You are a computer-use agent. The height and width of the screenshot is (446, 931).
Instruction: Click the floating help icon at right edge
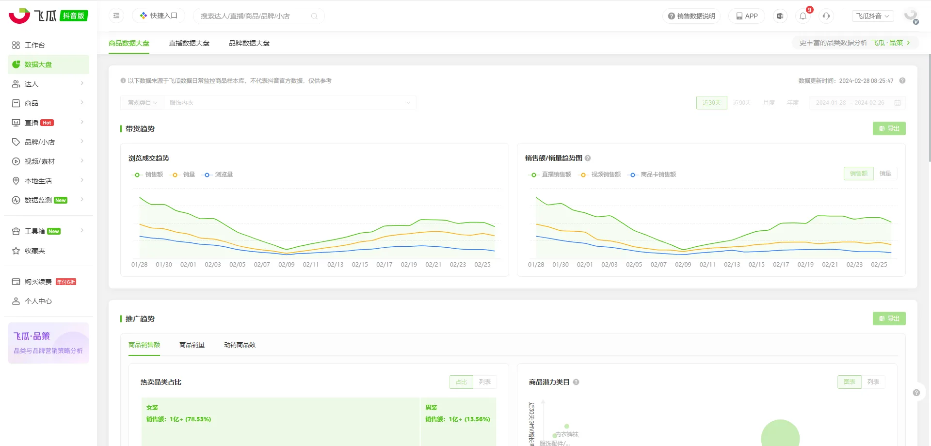tap(916, 393)
